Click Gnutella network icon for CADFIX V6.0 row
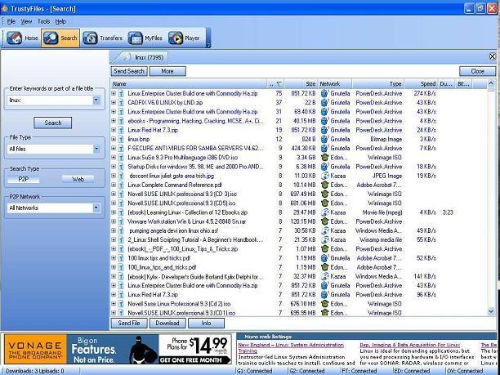 (324, 102)
